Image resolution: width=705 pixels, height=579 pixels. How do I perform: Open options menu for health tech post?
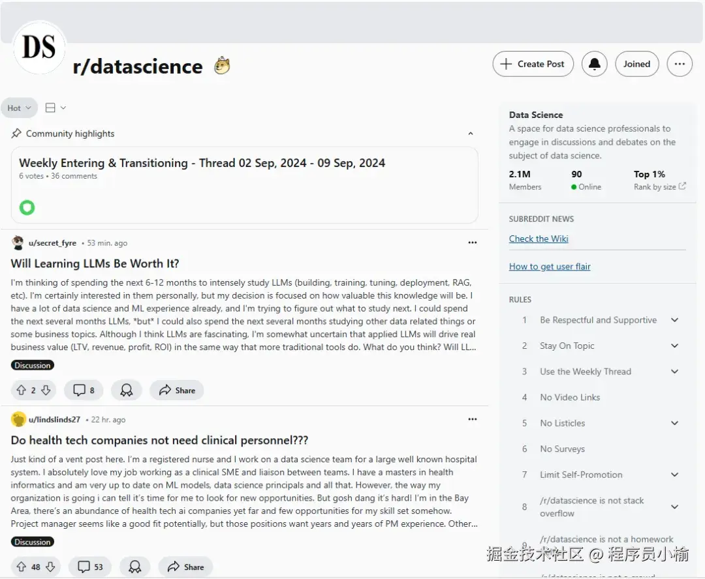[x=472, y=419]
